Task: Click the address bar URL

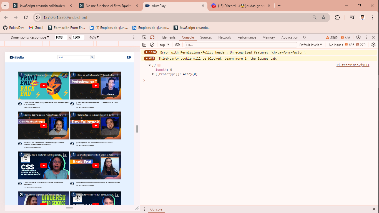Action: coord(65,17)
